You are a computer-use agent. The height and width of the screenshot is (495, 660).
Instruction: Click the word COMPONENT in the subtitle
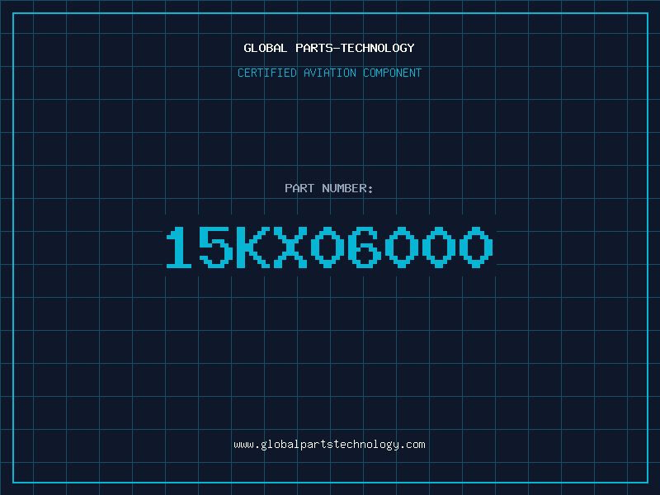[393, 73]
